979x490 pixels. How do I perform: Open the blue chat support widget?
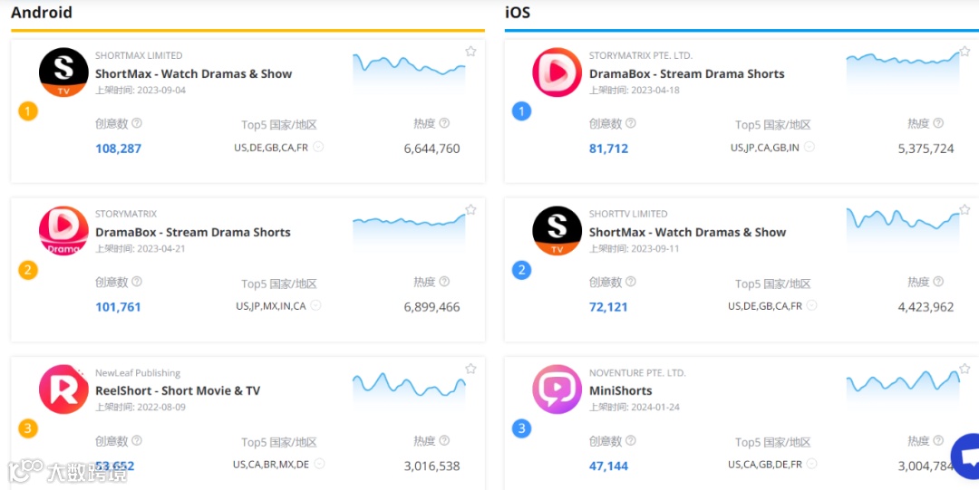pyautogui.click(x=966, y=456)
